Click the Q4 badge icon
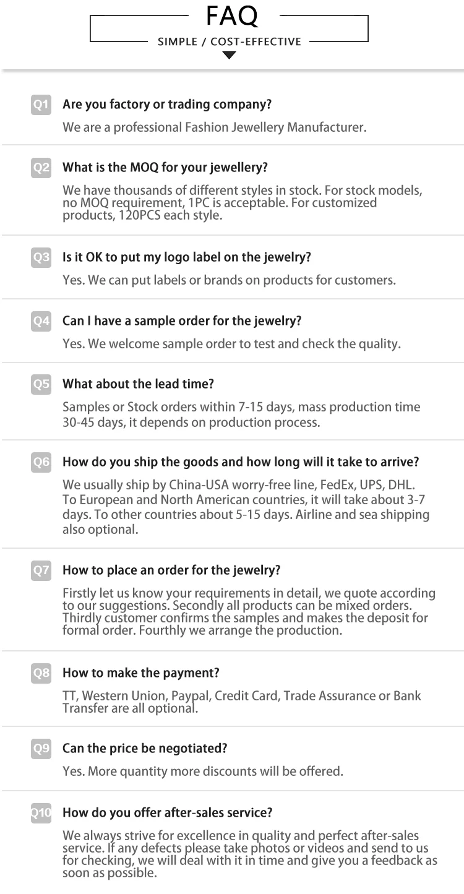 pos(41,321)
